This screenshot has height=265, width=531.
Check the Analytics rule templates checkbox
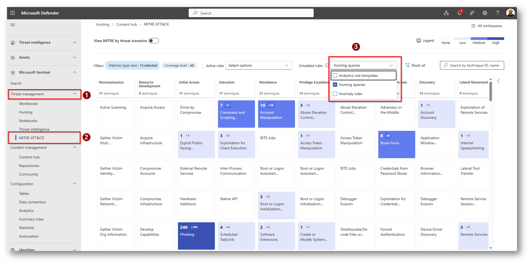(335, 76)
